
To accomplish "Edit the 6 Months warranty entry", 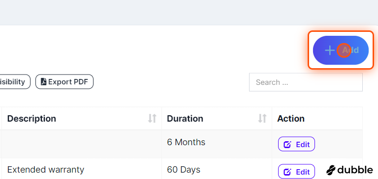I will (296, 144).
